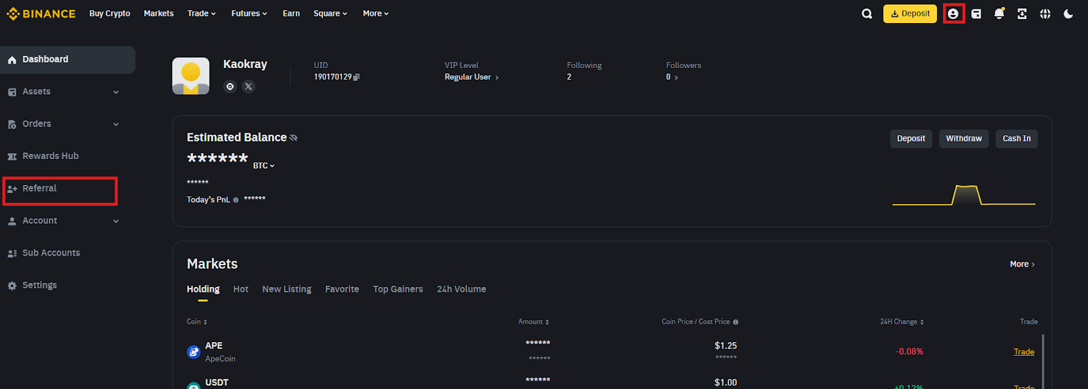
Task: Copy the UID 190170129 with copy icon
Action: click(356, 78)
